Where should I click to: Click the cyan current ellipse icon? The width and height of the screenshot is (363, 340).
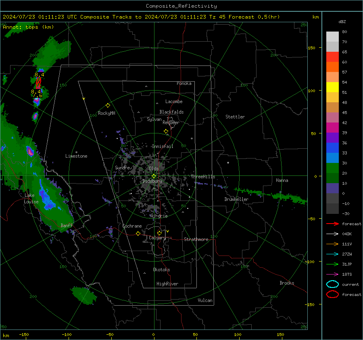pyautogui.click(x=332, y=284)
